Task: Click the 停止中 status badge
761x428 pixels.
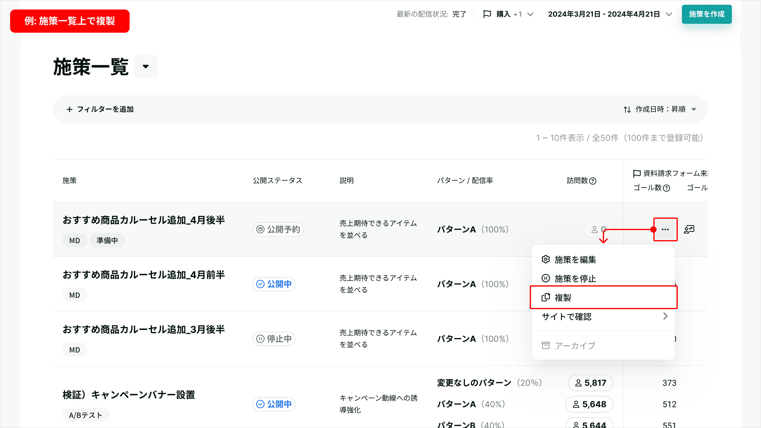Action: click(x=274, y=339)
